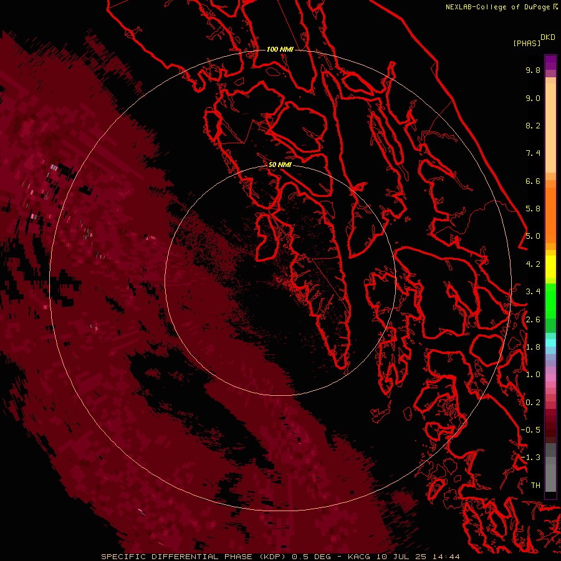
Task: Click the bright green segment of color bar
Action: pos(550,300)
